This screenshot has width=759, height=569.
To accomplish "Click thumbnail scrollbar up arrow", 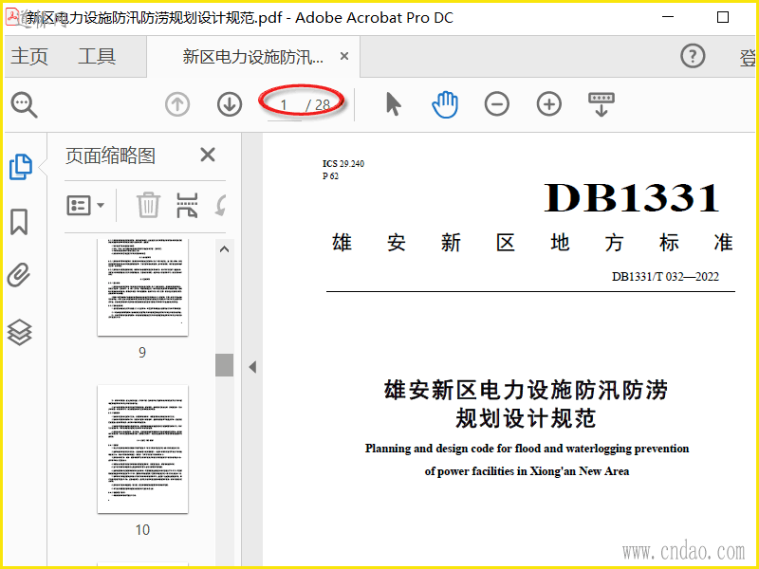I will coord(224,249).
